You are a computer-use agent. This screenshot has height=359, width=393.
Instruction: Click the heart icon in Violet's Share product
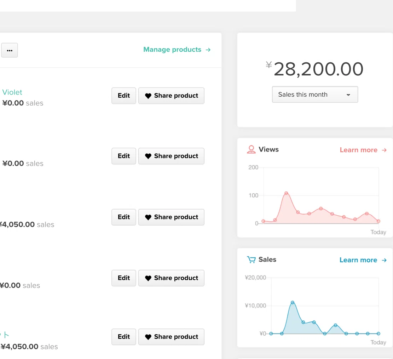[148, 96]
